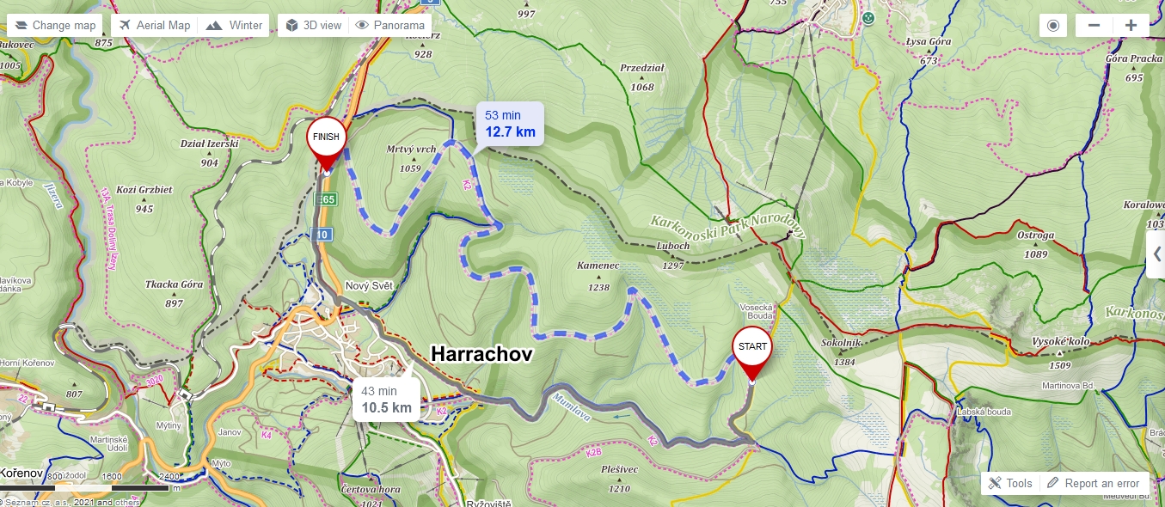This screenshot has height=507, width=1165.
Task: Switch to Aerial Map view
Action: (x=155, y=26)
